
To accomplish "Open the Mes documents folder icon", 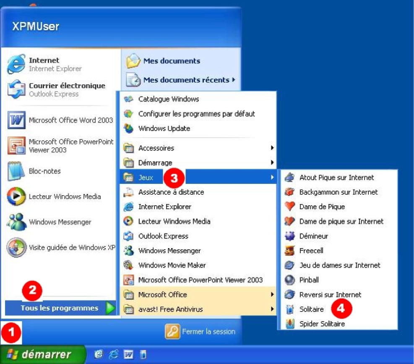I will (133, 61).
